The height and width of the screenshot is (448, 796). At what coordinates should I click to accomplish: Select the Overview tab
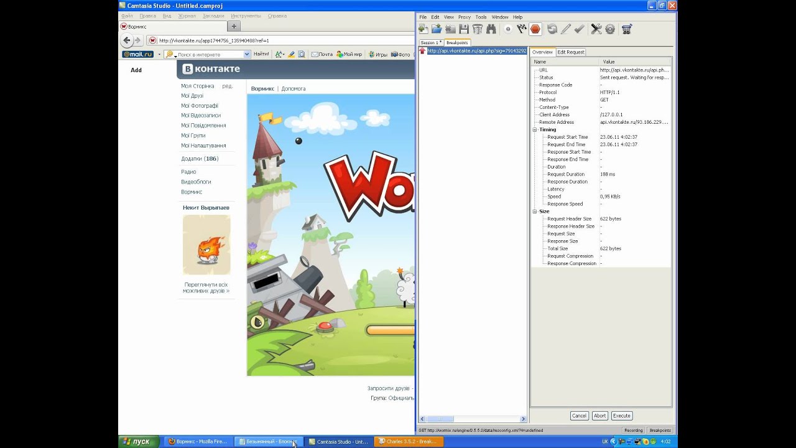[542, 52]
